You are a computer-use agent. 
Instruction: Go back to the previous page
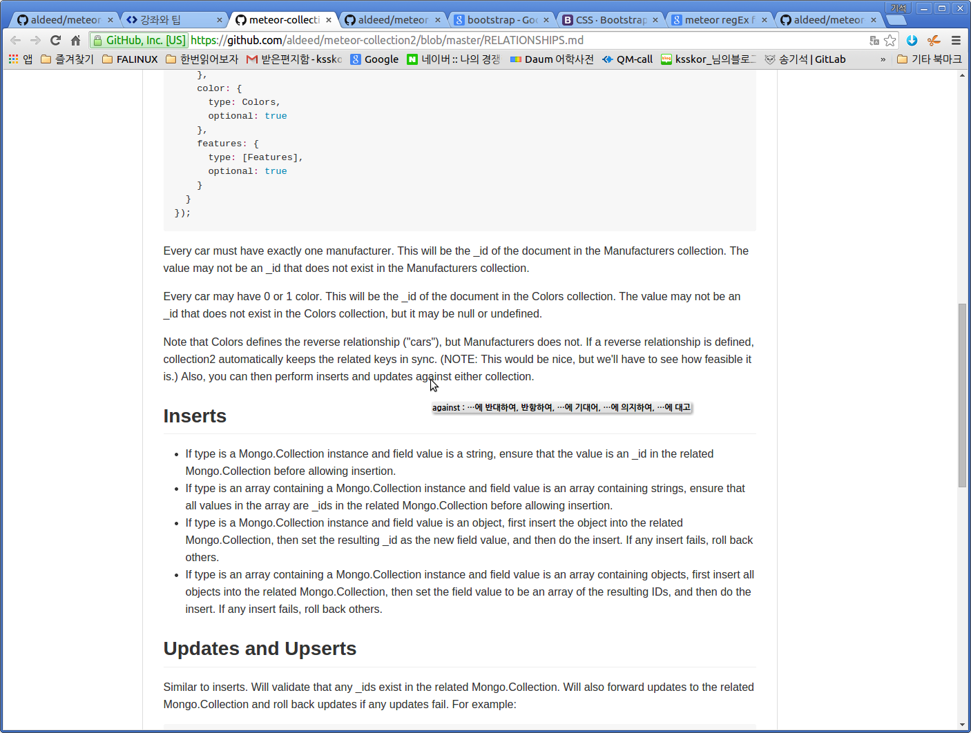(x=16, y=41)
